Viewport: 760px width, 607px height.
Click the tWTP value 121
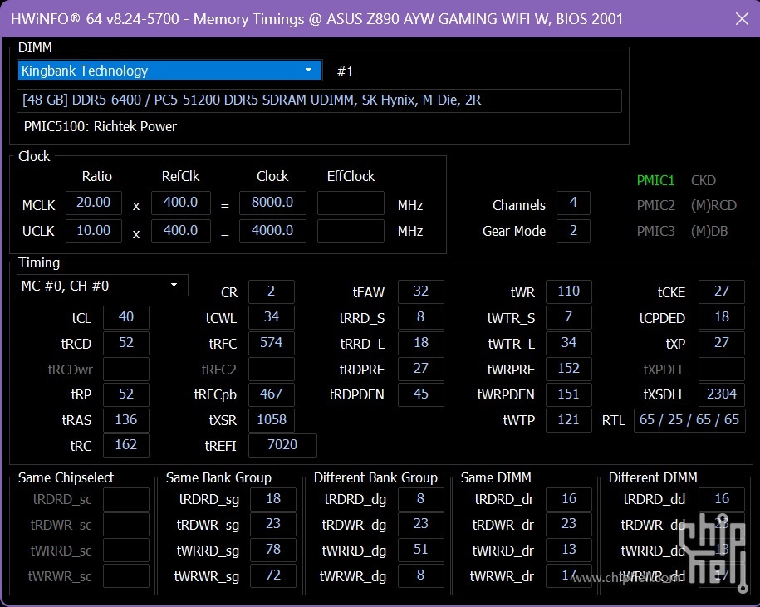tap(568, 419)
